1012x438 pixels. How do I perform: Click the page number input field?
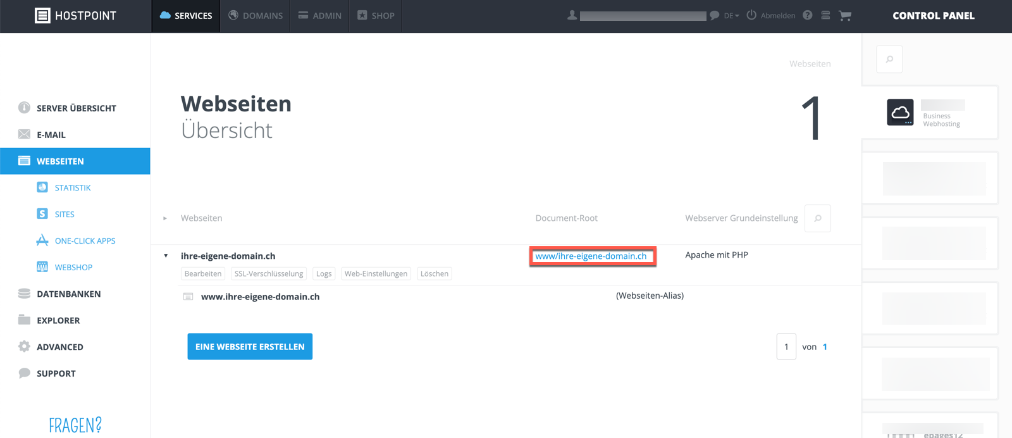(x=786, y=347)
